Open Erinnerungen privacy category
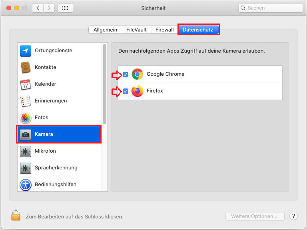The width and height of the screenshot is (307, 230). click(50, 101)
